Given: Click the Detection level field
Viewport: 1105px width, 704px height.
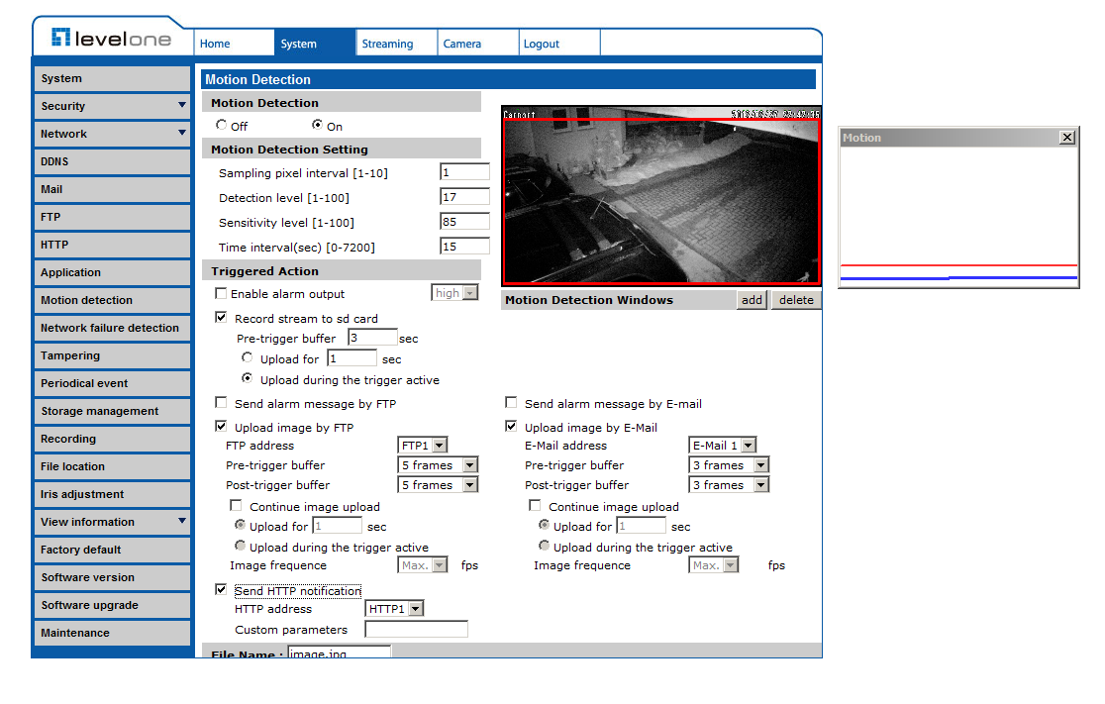Looking at the screenshot, I should pyautogui.click(x=464, y=197).
